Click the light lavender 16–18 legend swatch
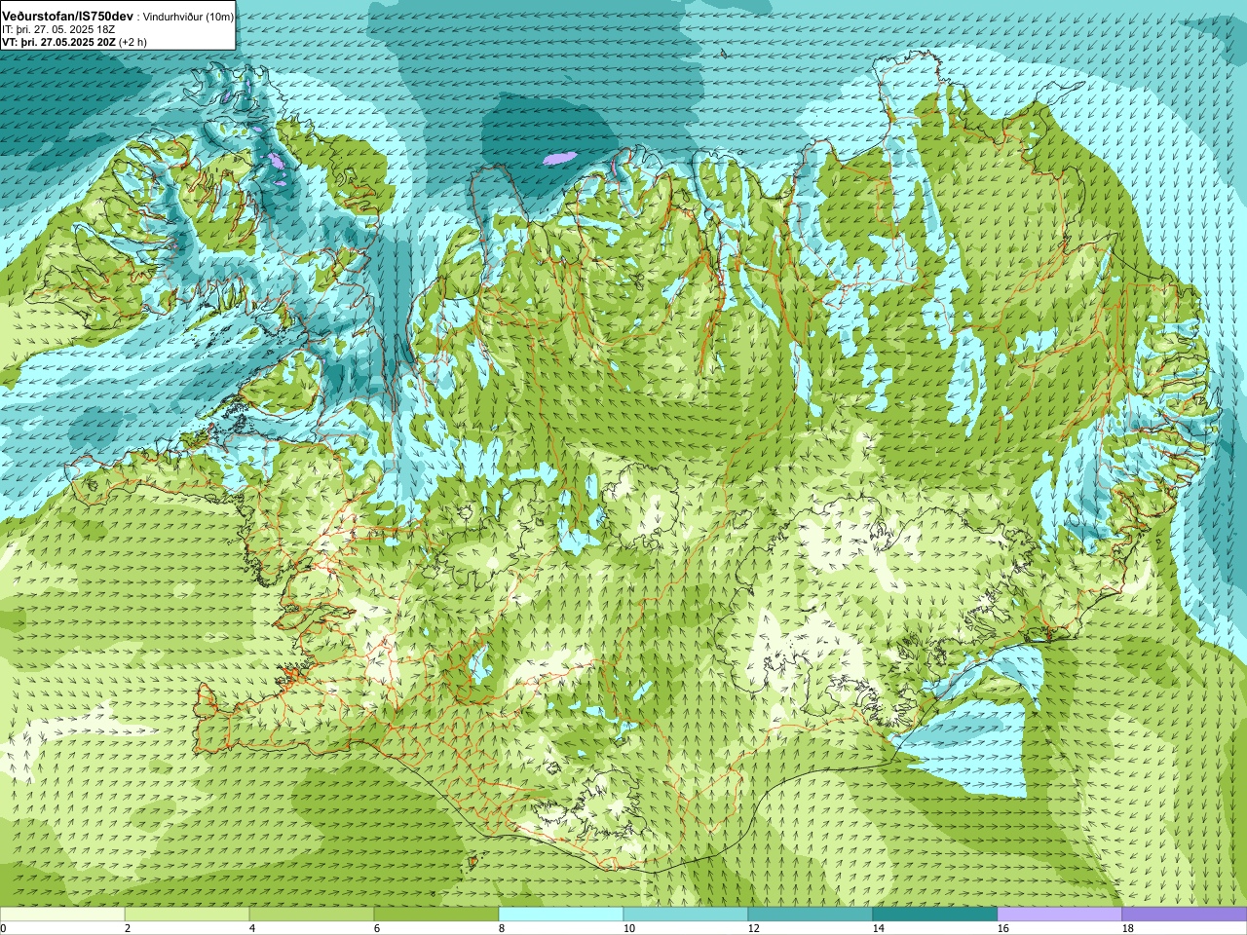1247x935 pixels. coord(1060,915)
